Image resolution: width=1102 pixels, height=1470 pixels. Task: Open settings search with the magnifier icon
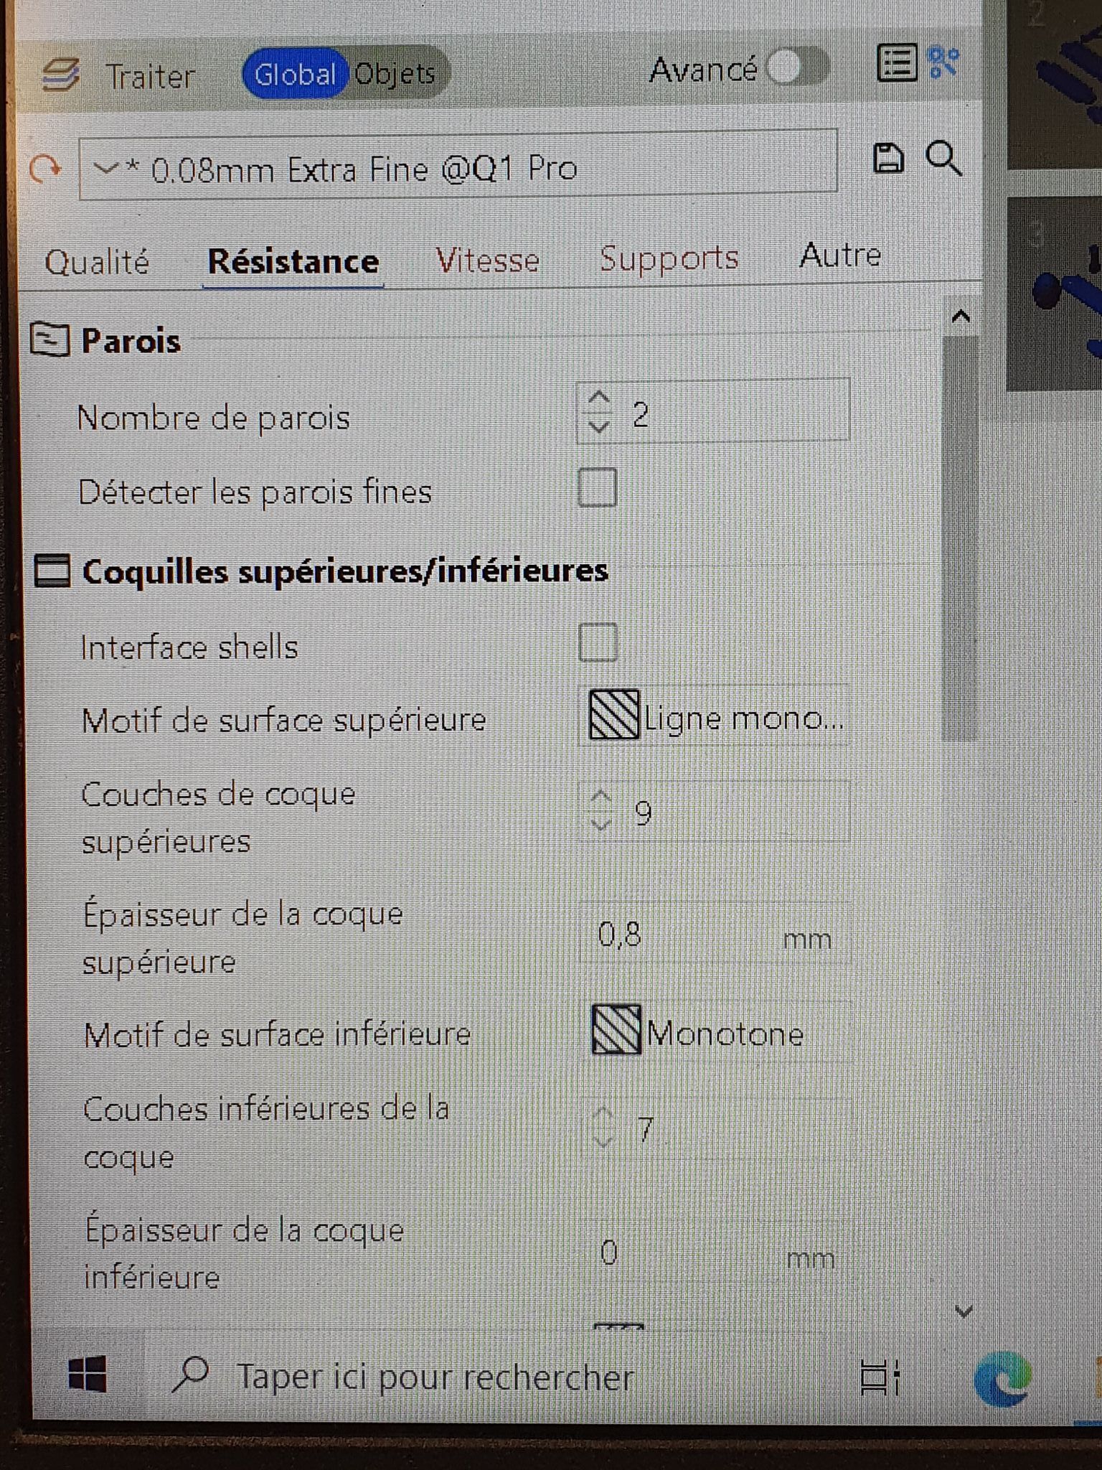click(x=943, y=159)
